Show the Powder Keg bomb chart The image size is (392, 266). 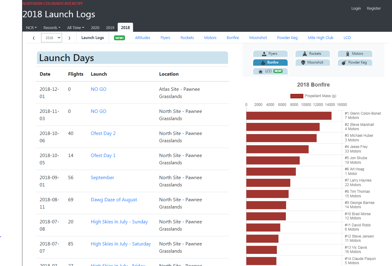(355, 62)
